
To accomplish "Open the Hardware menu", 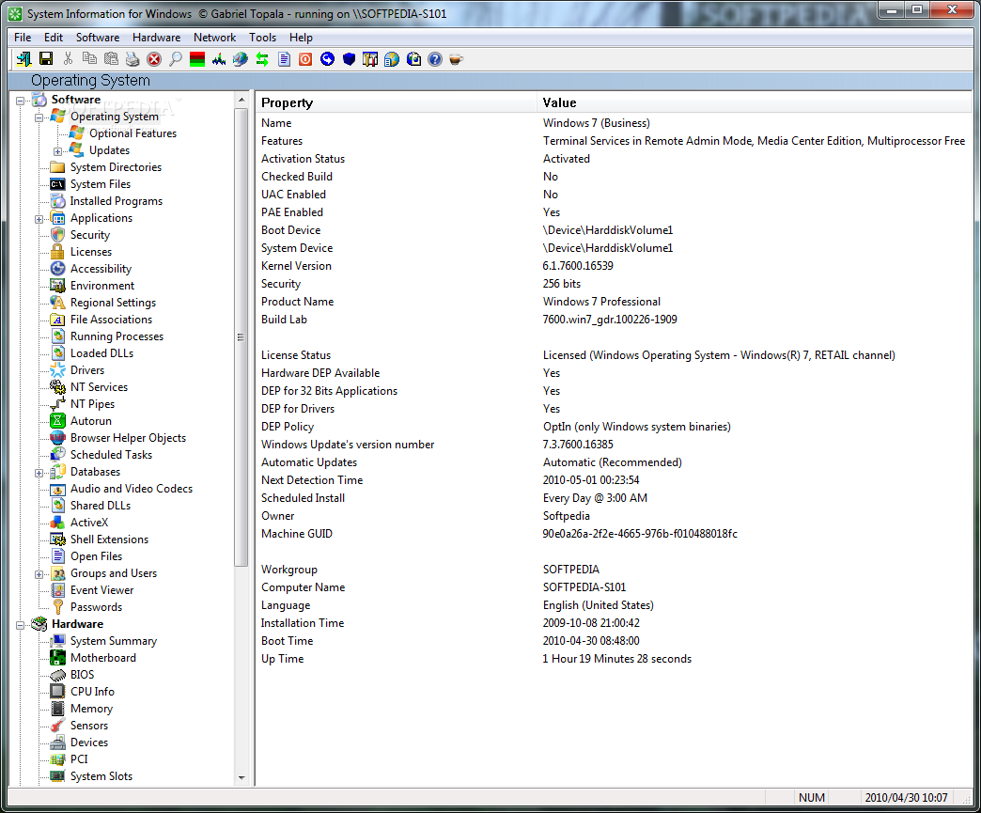I will 156,37.
